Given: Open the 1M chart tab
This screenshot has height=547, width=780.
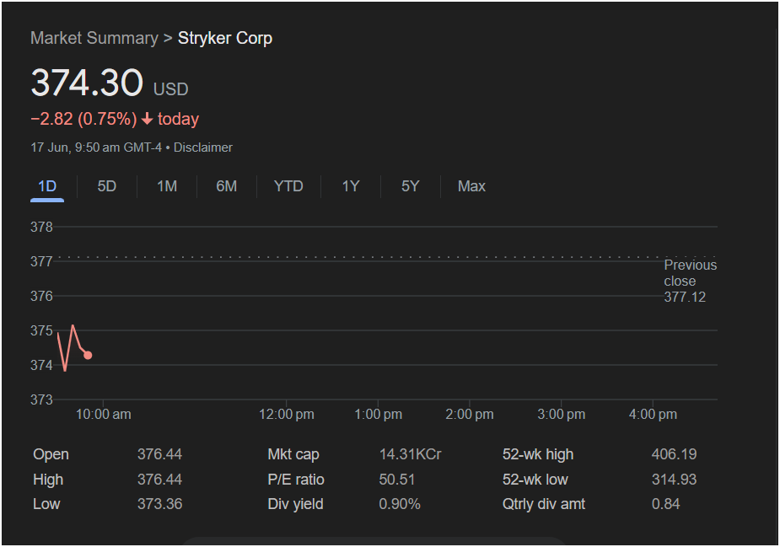Looking at the screenshot, I should click(x=167, y=186).
